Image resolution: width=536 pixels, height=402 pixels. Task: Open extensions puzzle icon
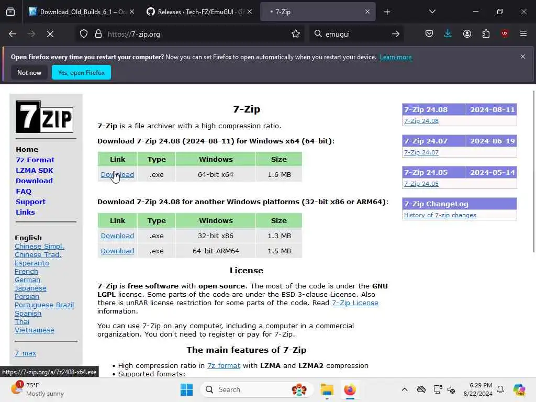coord(486,33)
